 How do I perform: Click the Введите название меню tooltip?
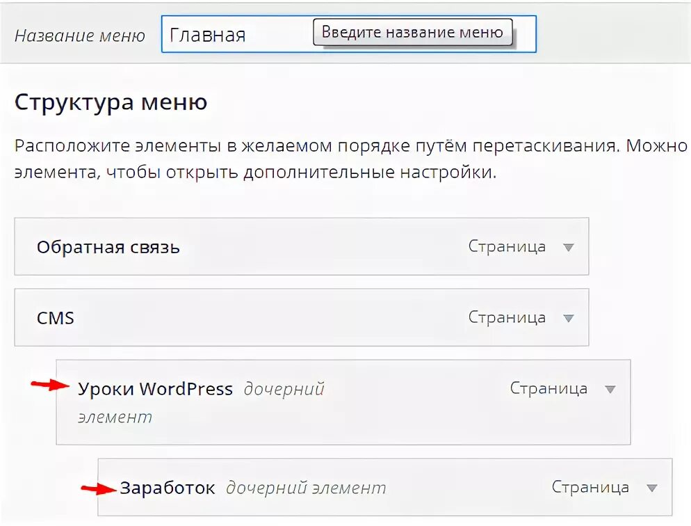[412, 32]
